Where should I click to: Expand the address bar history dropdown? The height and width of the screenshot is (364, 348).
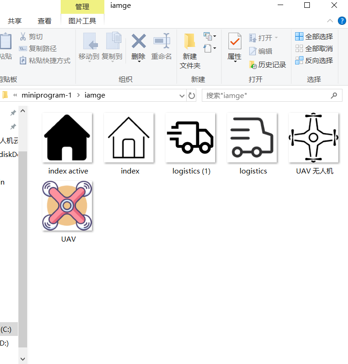pyautogui.click(x=182, y=96)
